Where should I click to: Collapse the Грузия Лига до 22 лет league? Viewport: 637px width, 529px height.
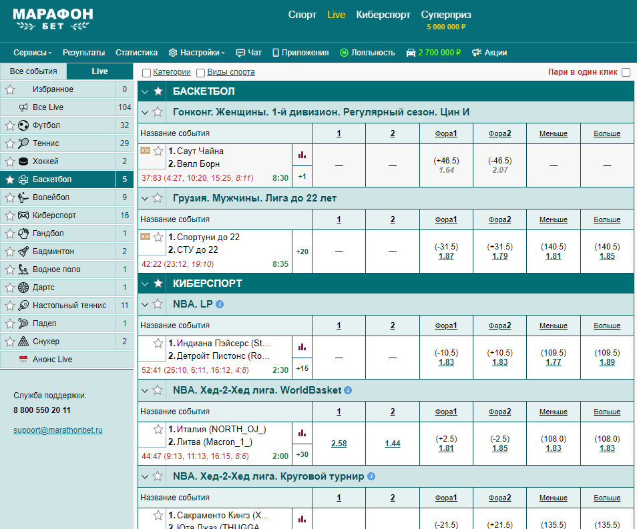point(145,199)
